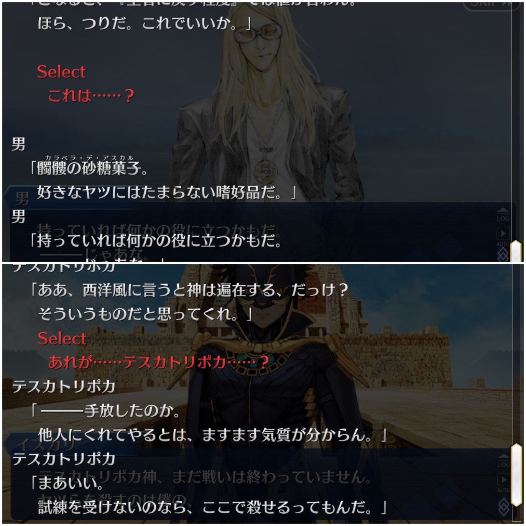Open the LOG icon in the upper panel
This screenshot has width=526, height=526.
(503, 215)
